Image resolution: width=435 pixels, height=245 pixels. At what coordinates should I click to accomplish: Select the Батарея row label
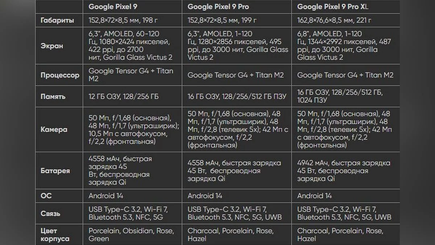(55, 171)
